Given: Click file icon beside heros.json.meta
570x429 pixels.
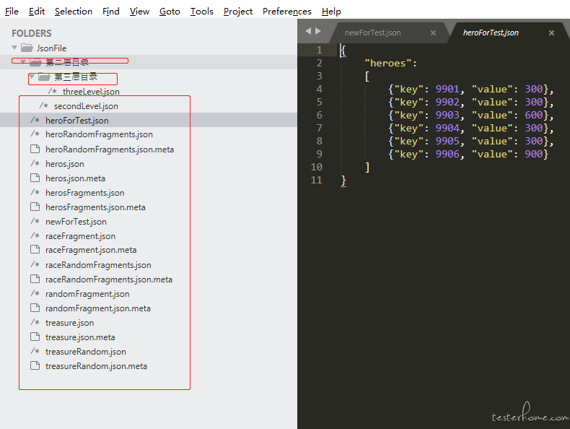Looking at the screenshot, I should pyautogui.click(x=35, y=178).
